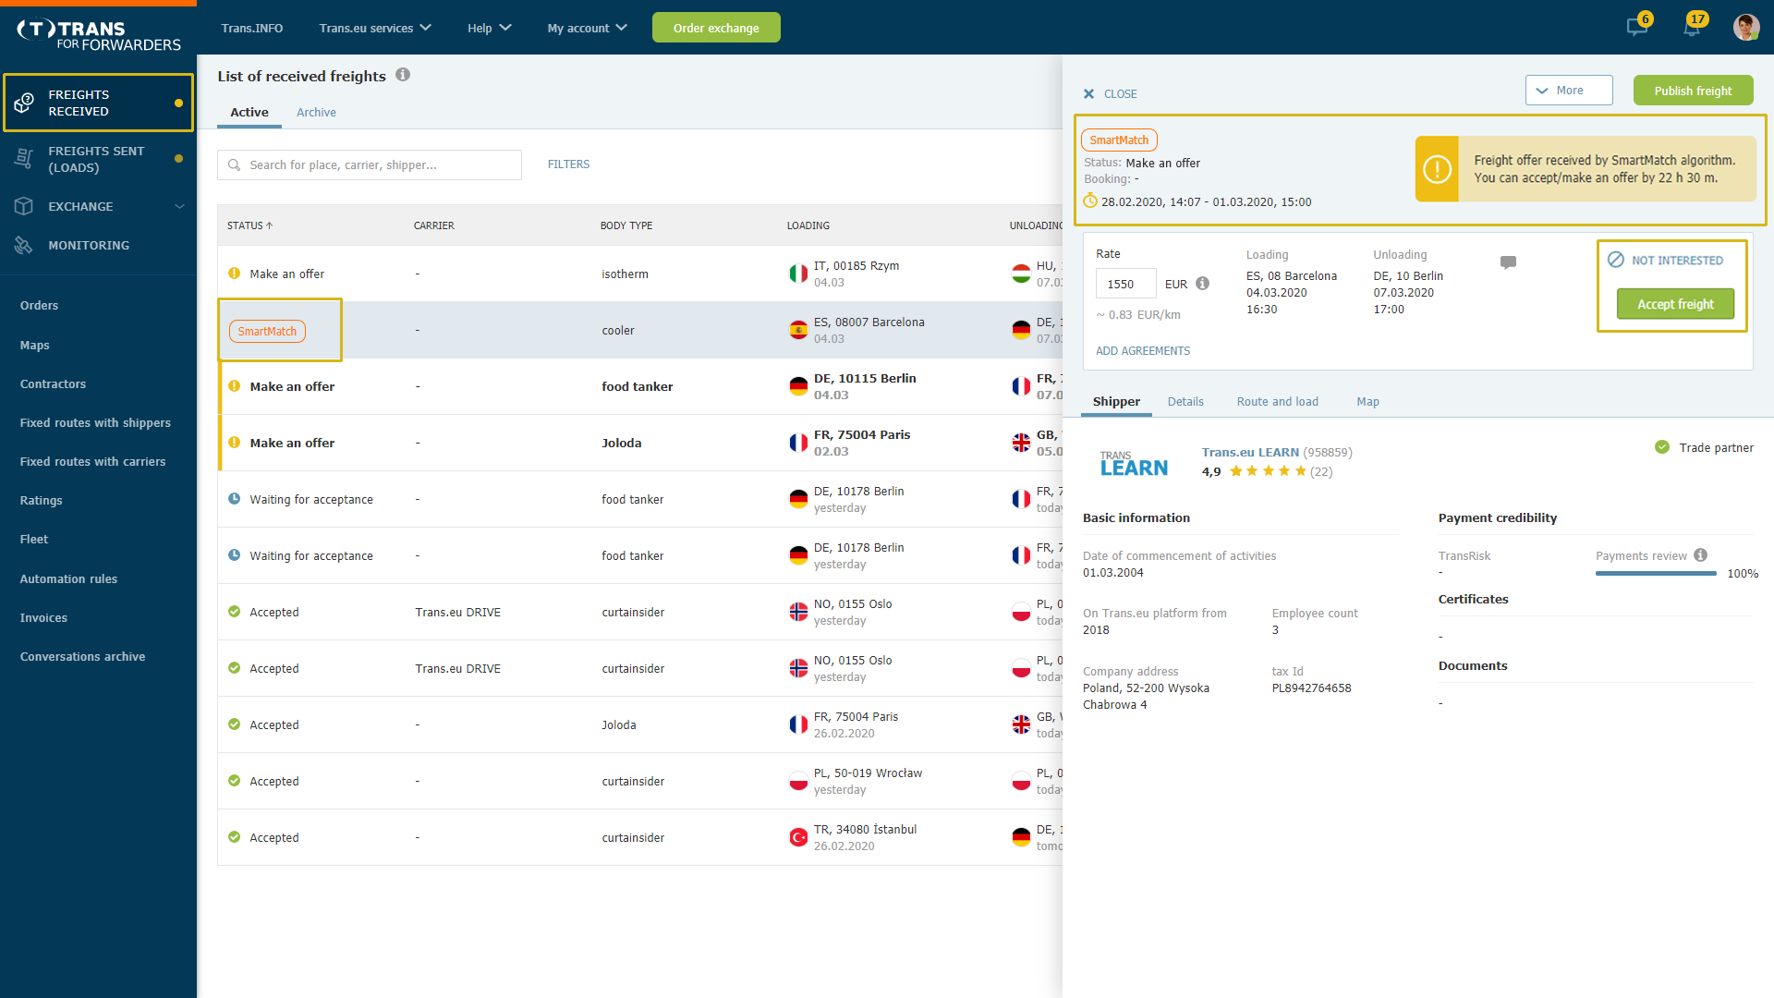Screen dimensions: 1774x998
Task: Click the clock icon beside offer dates
Action: pyautogui.click(x=1090, y=201)
